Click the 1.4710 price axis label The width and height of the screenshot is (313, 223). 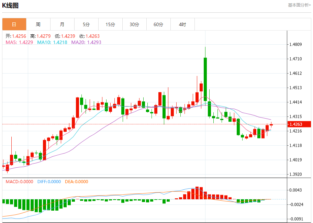click(x=295, y=59)
